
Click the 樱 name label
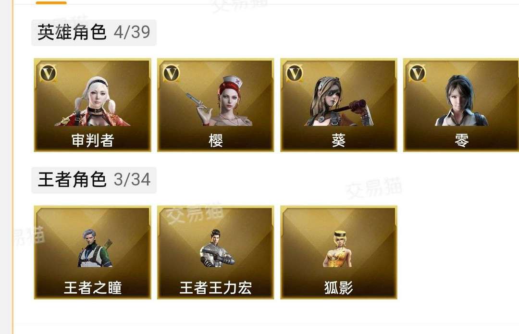(216, 140)
